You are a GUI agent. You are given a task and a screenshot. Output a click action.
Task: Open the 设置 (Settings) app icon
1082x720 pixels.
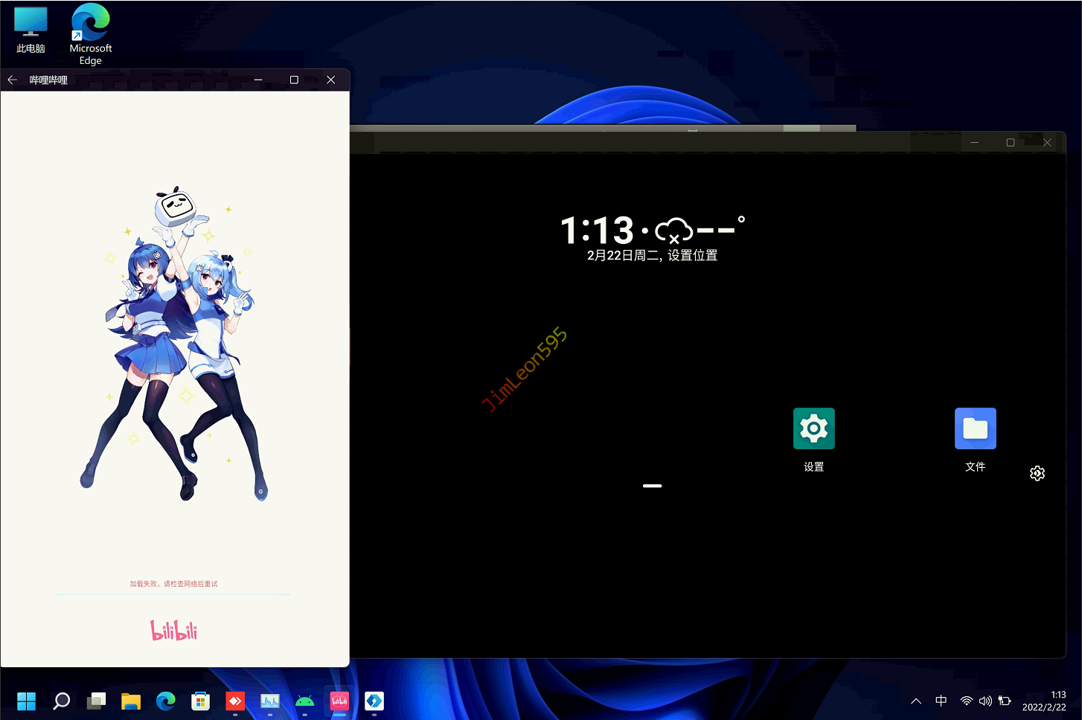813,429
